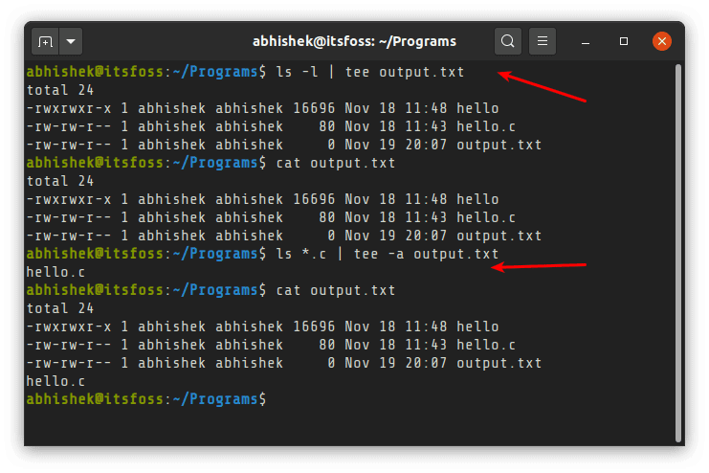Click the search magnifier icon
709x473 pixels.
508,41
